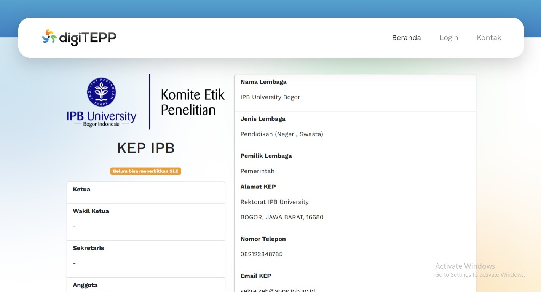Click the Email KEP field label

[x=256, y=276]
